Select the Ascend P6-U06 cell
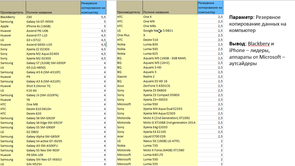This screenshot has height=166, width=295. [x=53, y=31]
